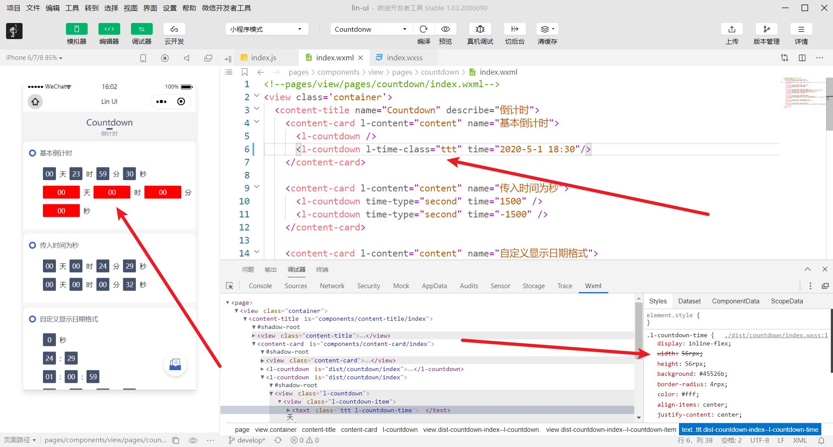
Task: Click the Preview eye icon
Action: point(445,29)
